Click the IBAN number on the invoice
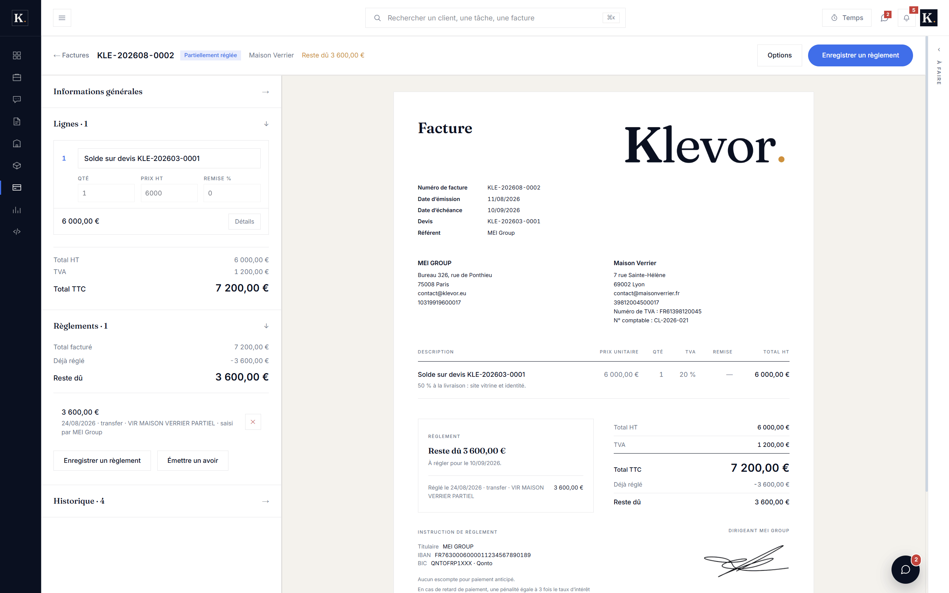This screenshot has width=949, height=593. click(483, 555)
